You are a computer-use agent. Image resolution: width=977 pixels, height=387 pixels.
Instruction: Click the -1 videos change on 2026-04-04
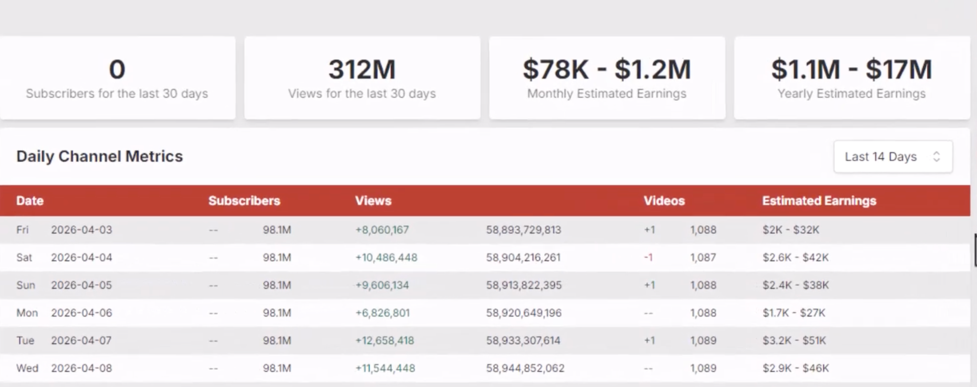point(648,257)
